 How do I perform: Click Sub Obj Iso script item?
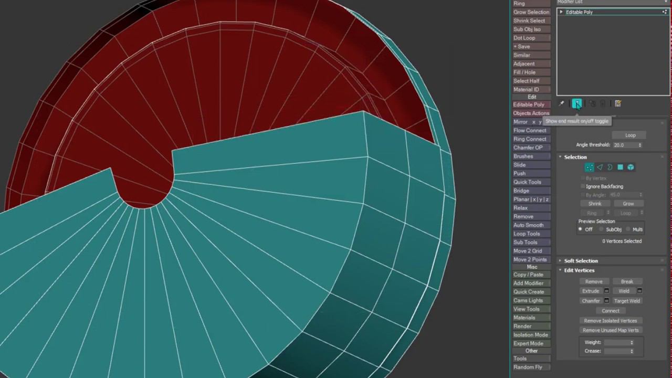coord(531,29)
